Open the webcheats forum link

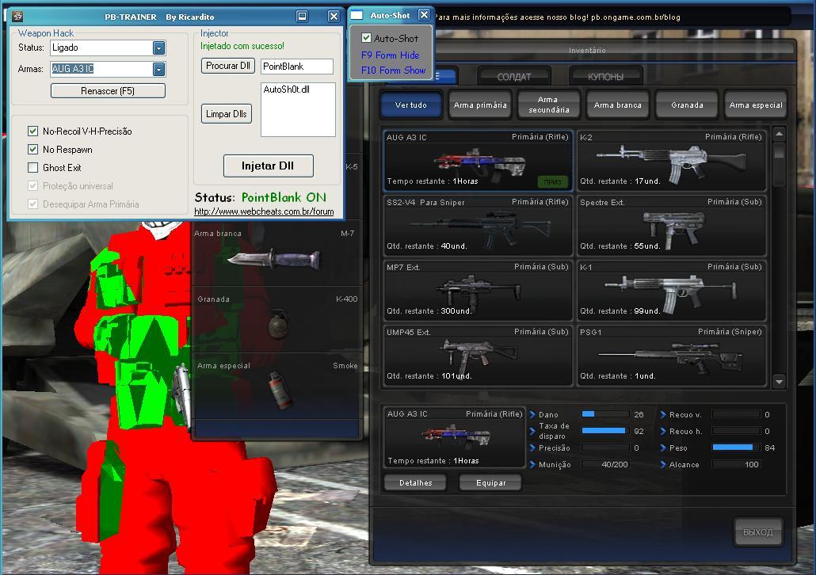pos(264,211)
